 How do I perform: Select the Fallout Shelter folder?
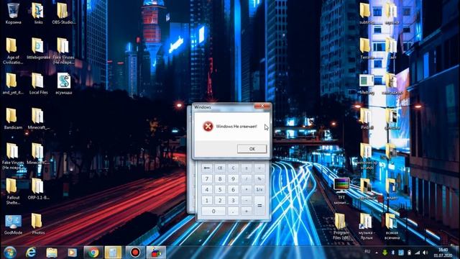[13, 191]
